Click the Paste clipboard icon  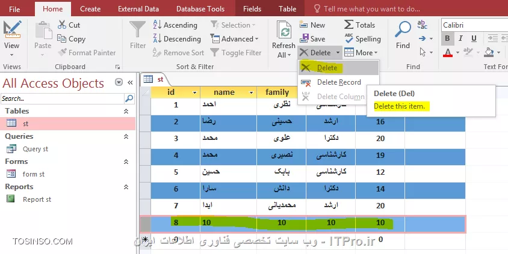point(43,31)
